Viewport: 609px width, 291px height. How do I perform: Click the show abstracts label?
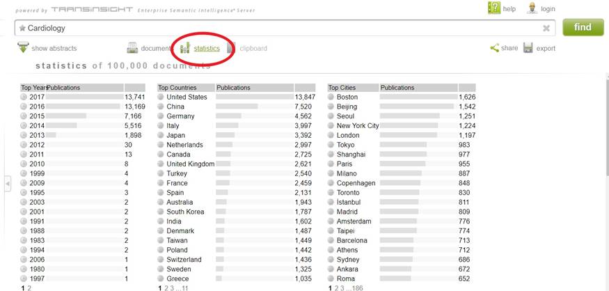click(x=54, y=49)
